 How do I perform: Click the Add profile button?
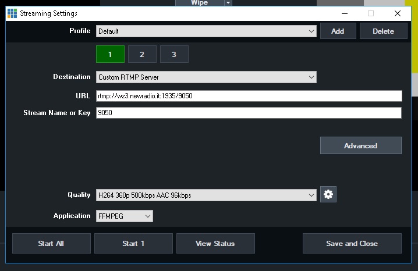point(338,31)
